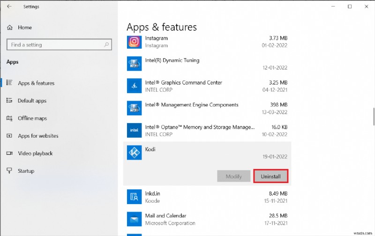The height and width of the screenshot is (236, 375).
Task: Select the Mail and Calendar icon
Action: click(134, 219)
